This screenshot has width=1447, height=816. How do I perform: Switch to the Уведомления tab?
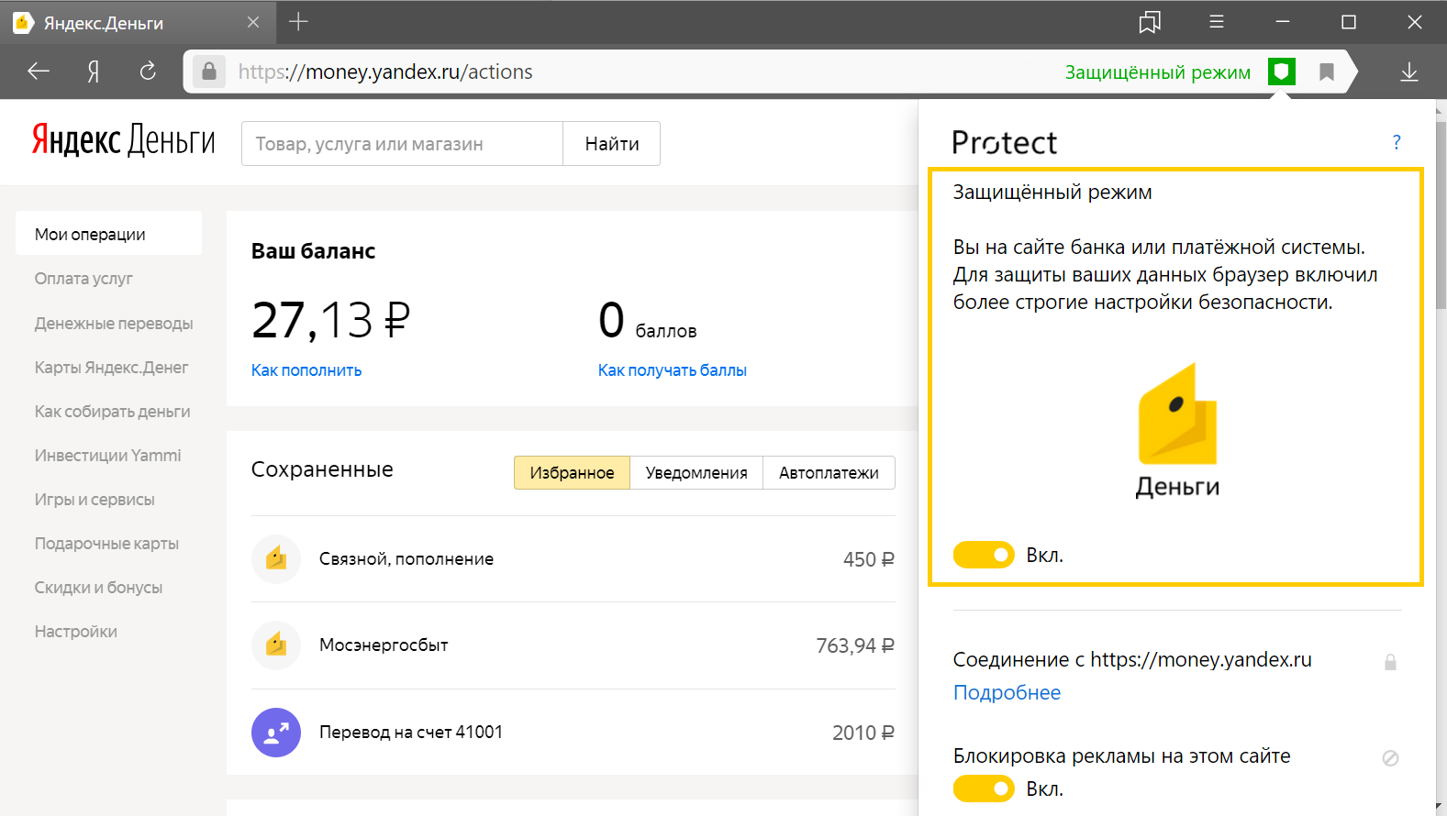pos(696,473)
